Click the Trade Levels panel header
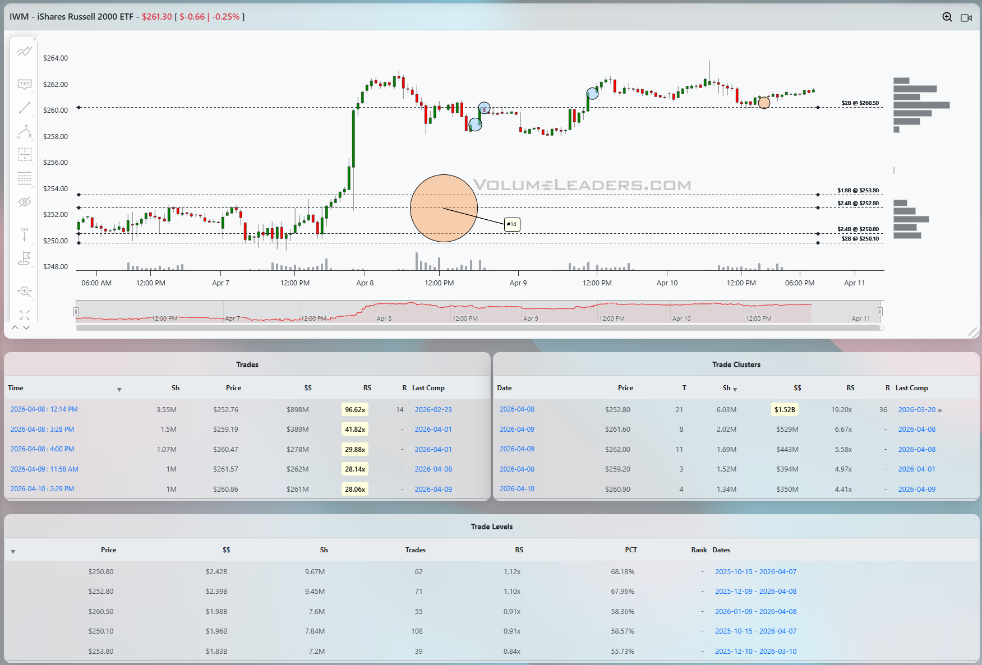This screenshot has height=665, width=982. point(492,527)
